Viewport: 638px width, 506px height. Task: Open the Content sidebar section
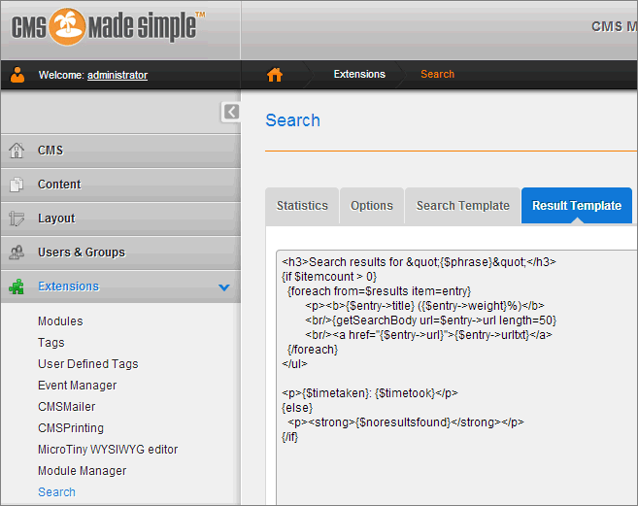coord(120,185)
